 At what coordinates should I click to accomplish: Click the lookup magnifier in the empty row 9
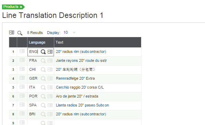pos(43,123)
